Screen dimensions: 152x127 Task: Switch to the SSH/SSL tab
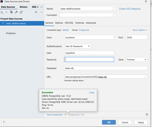coord(69,23)
